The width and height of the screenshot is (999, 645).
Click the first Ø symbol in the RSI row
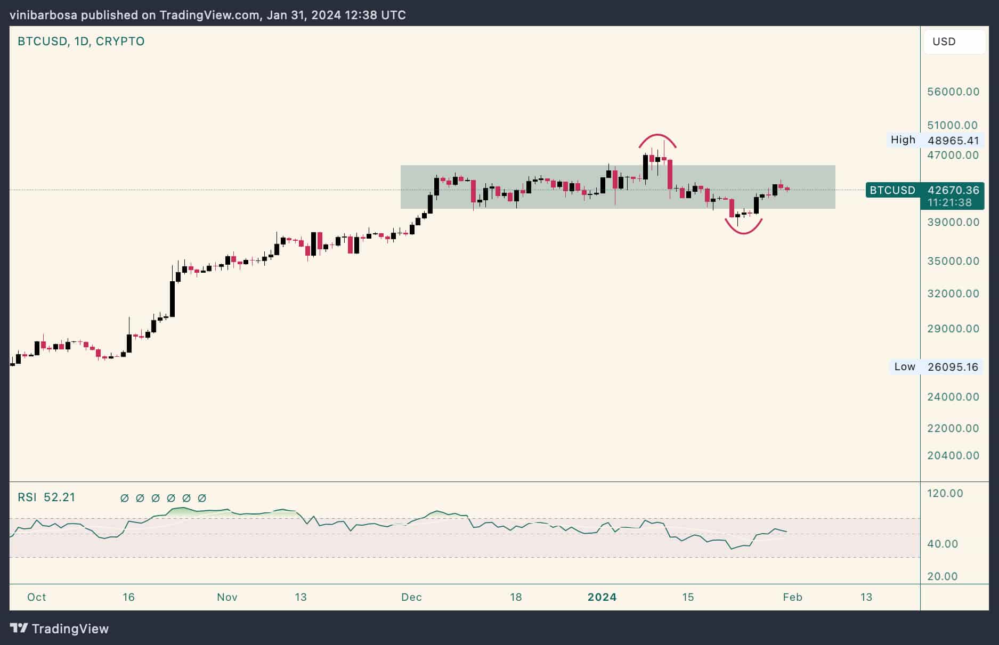click(x=125, y=498)
